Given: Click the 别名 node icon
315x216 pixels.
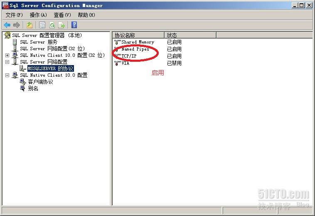Looking at the screenshot, I should pyautogui.click(x=23, y=88).
